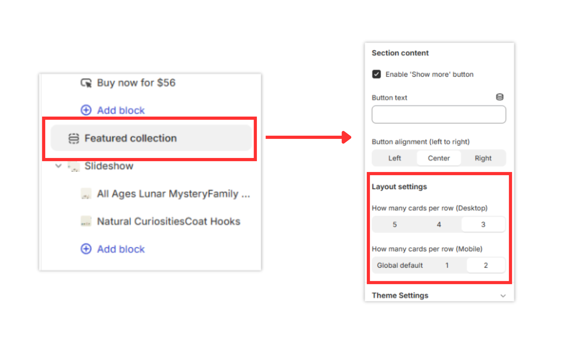Click Add block under Buy now
This screenshot has height=344, width=580.
pyautogui.click(x=120, y=110)
